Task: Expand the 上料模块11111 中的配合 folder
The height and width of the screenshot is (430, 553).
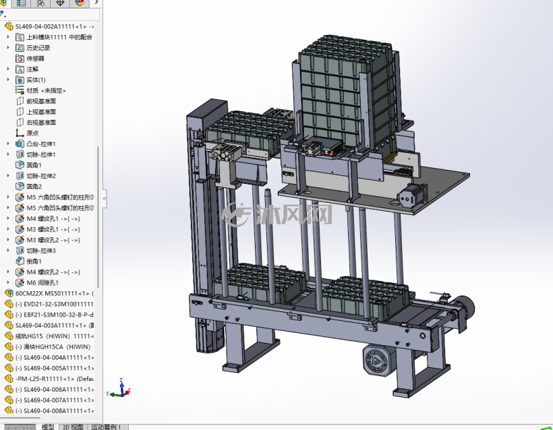Action: tap(8, 36)
